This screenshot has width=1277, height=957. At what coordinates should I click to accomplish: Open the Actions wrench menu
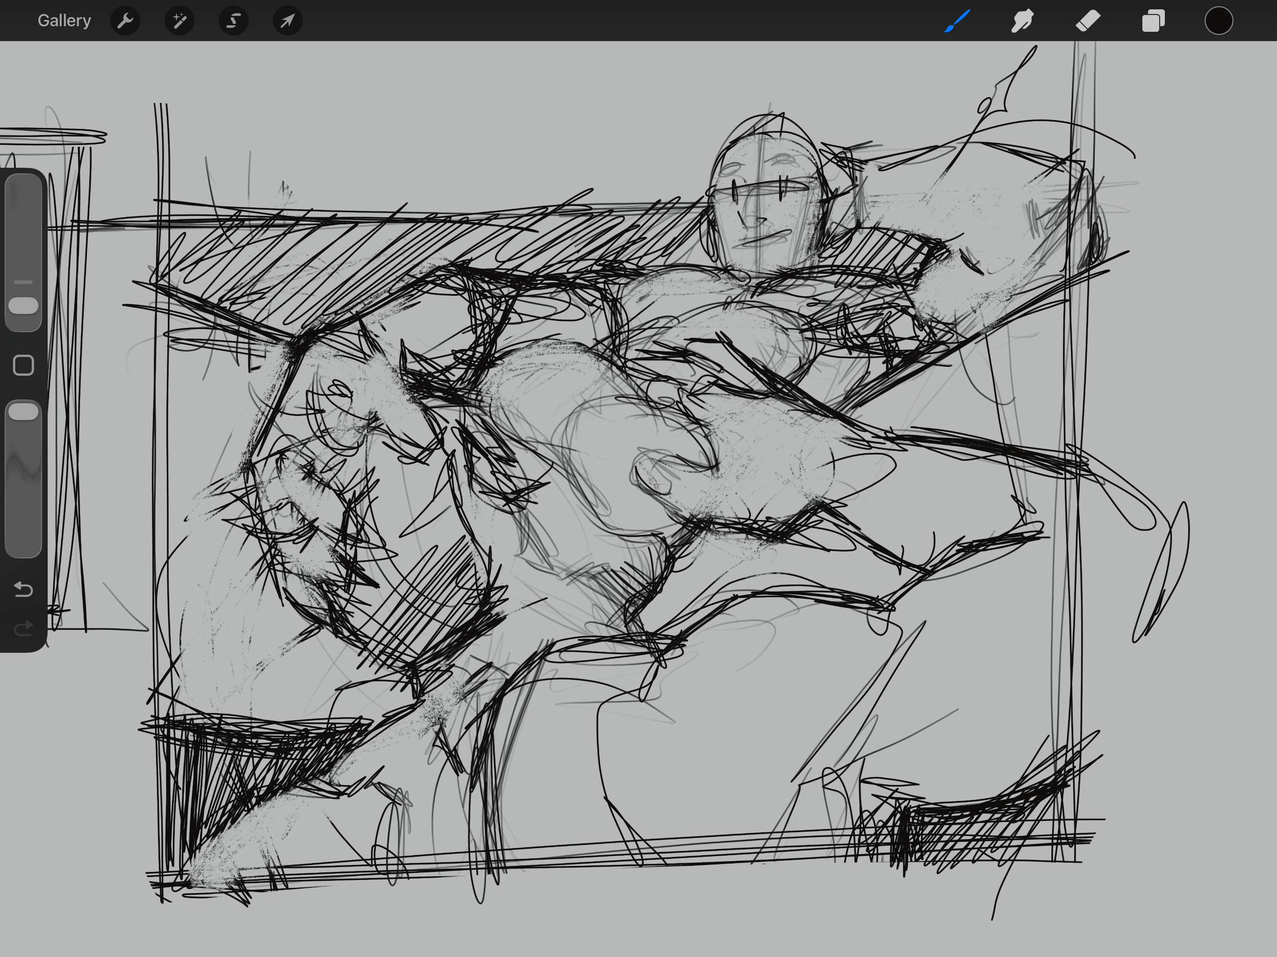(x=125, y=21)
